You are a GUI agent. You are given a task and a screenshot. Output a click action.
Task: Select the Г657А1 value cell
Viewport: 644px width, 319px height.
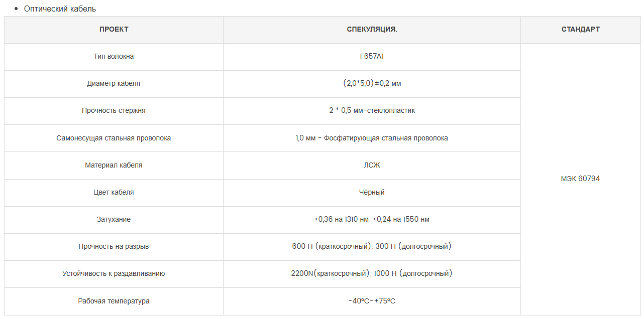coord(372,57)
